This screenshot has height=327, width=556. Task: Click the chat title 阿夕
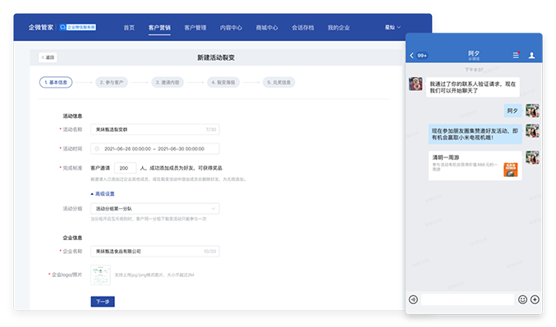click(x=474, y=53)
